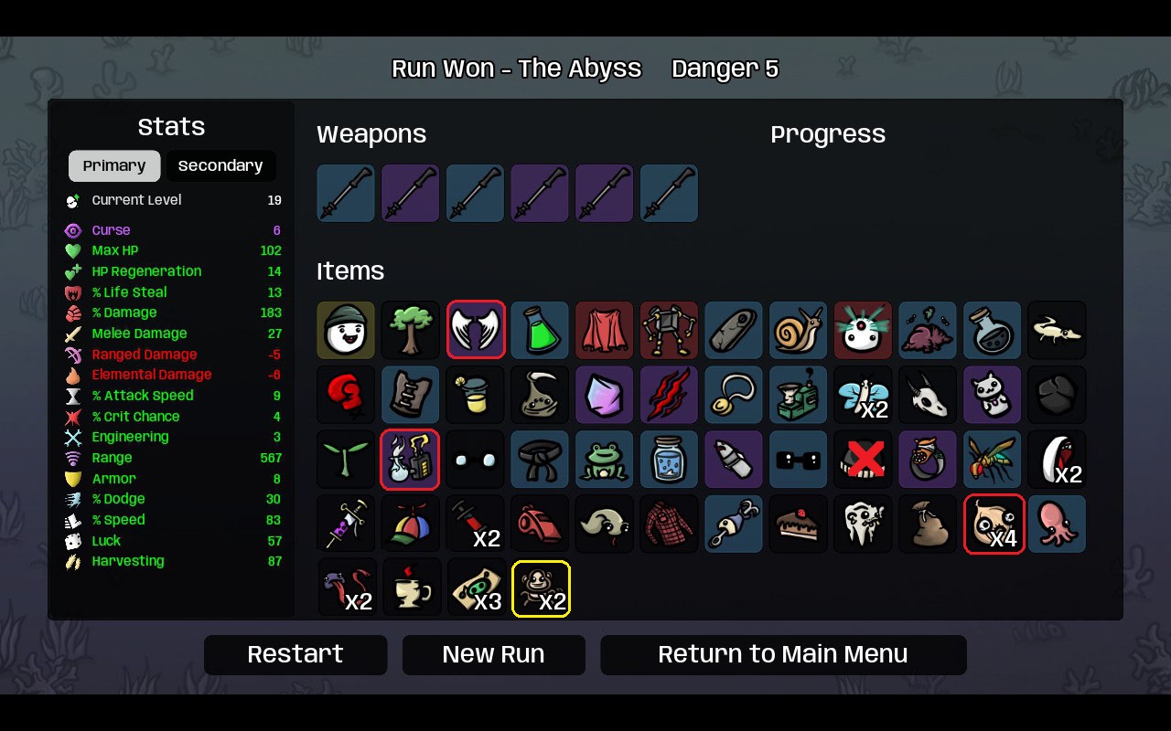Screen dimensions: 1171x731
Task: Click the coffee cup item icon
Action: [411, 588]
